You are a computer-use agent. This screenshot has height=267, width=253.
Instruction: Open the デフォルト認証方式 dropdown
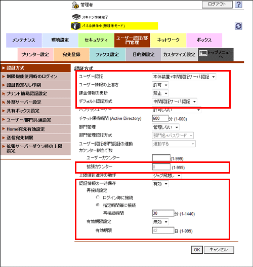click(x=175, y=102)
